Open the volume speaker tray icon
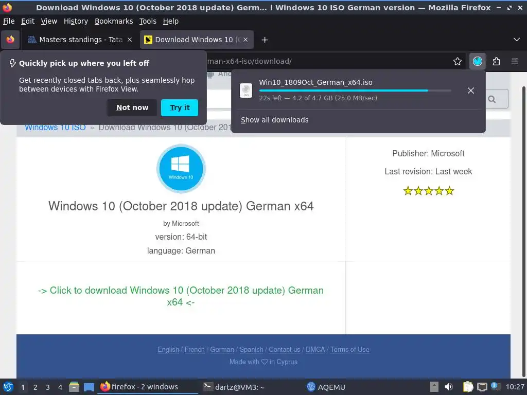The height and width of the screenshot is (395, 527). 449,387
